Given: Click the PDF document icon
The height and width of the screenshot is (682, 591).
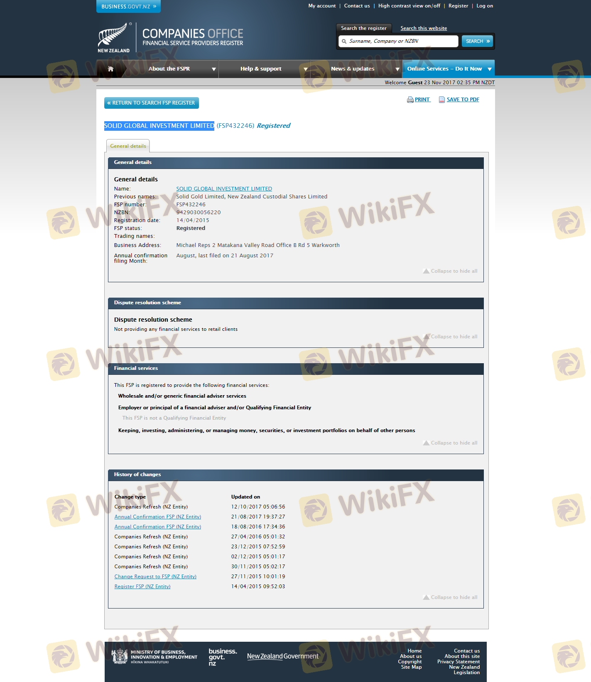Looking at the screenshot, I should (x=442, y=100).
